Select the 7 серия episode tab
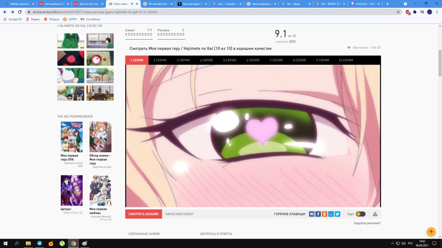Viewport: 442px width, 248px height. (276, 60)
